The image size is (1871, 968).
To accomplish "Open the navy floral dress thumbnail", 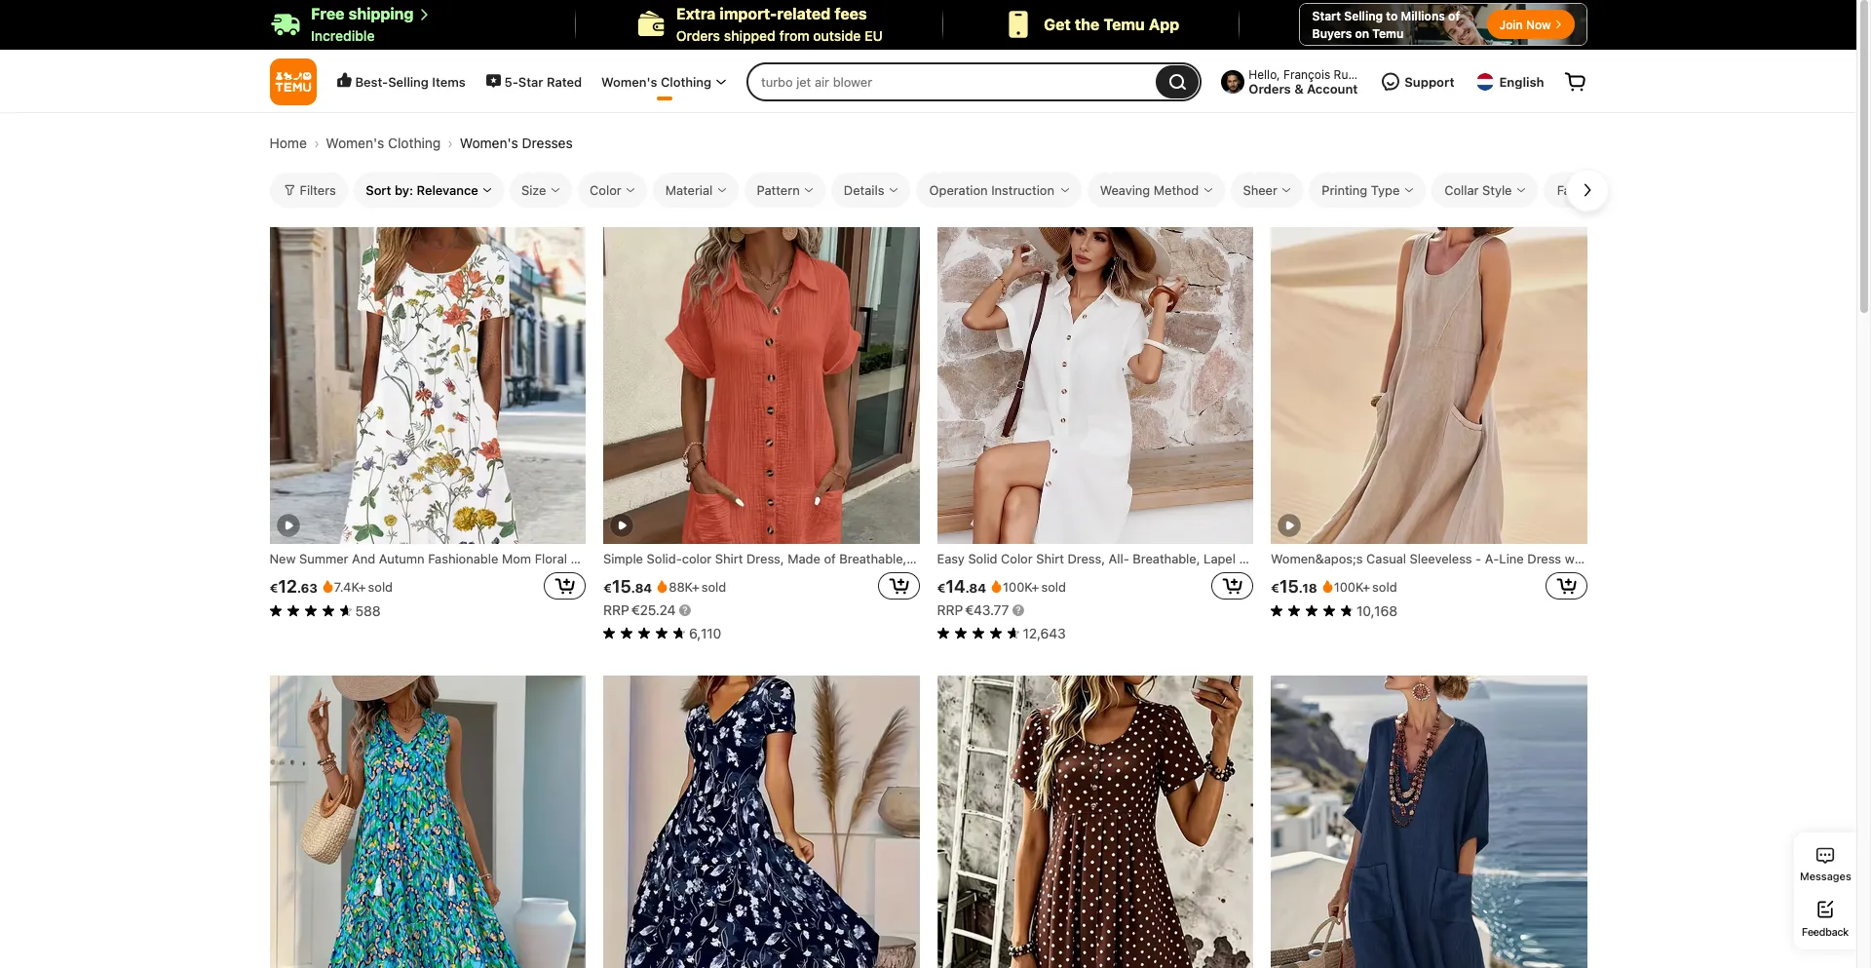I will tap(761, 822).
